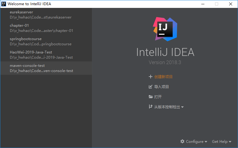The image size is (238, 148).
Task: Open the Get Help dropdown menu
Action: click(222, 142)
